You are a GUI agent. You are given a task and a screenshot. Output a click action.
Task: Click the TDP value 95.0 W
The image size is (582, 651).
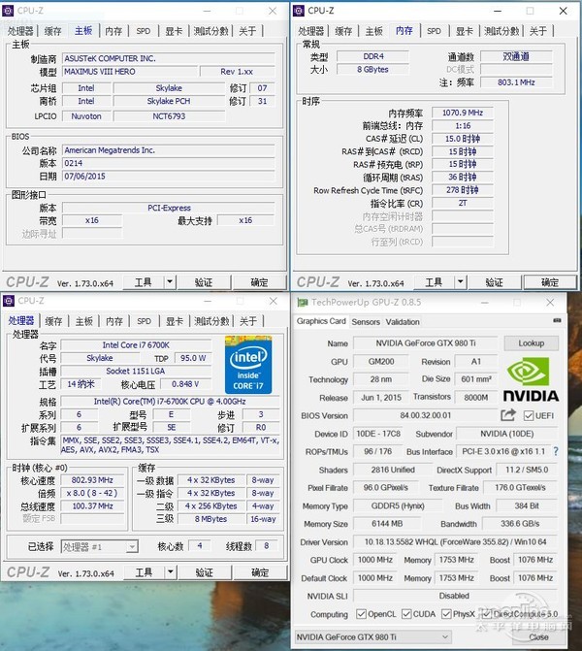click(193, 358)
